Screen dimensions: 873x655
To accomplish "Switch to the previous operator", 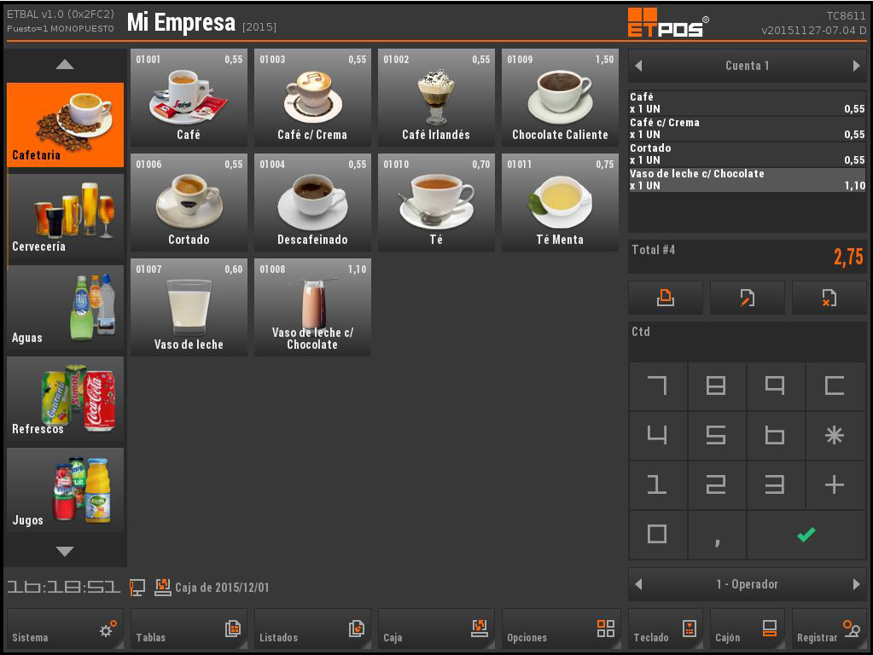I will tap(638, 583).
